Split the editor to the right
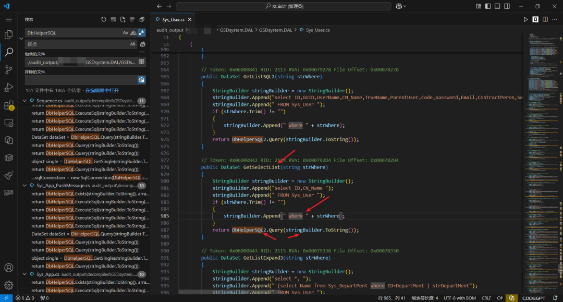Screen dimensions: 563x302 [x=545, y=19]
